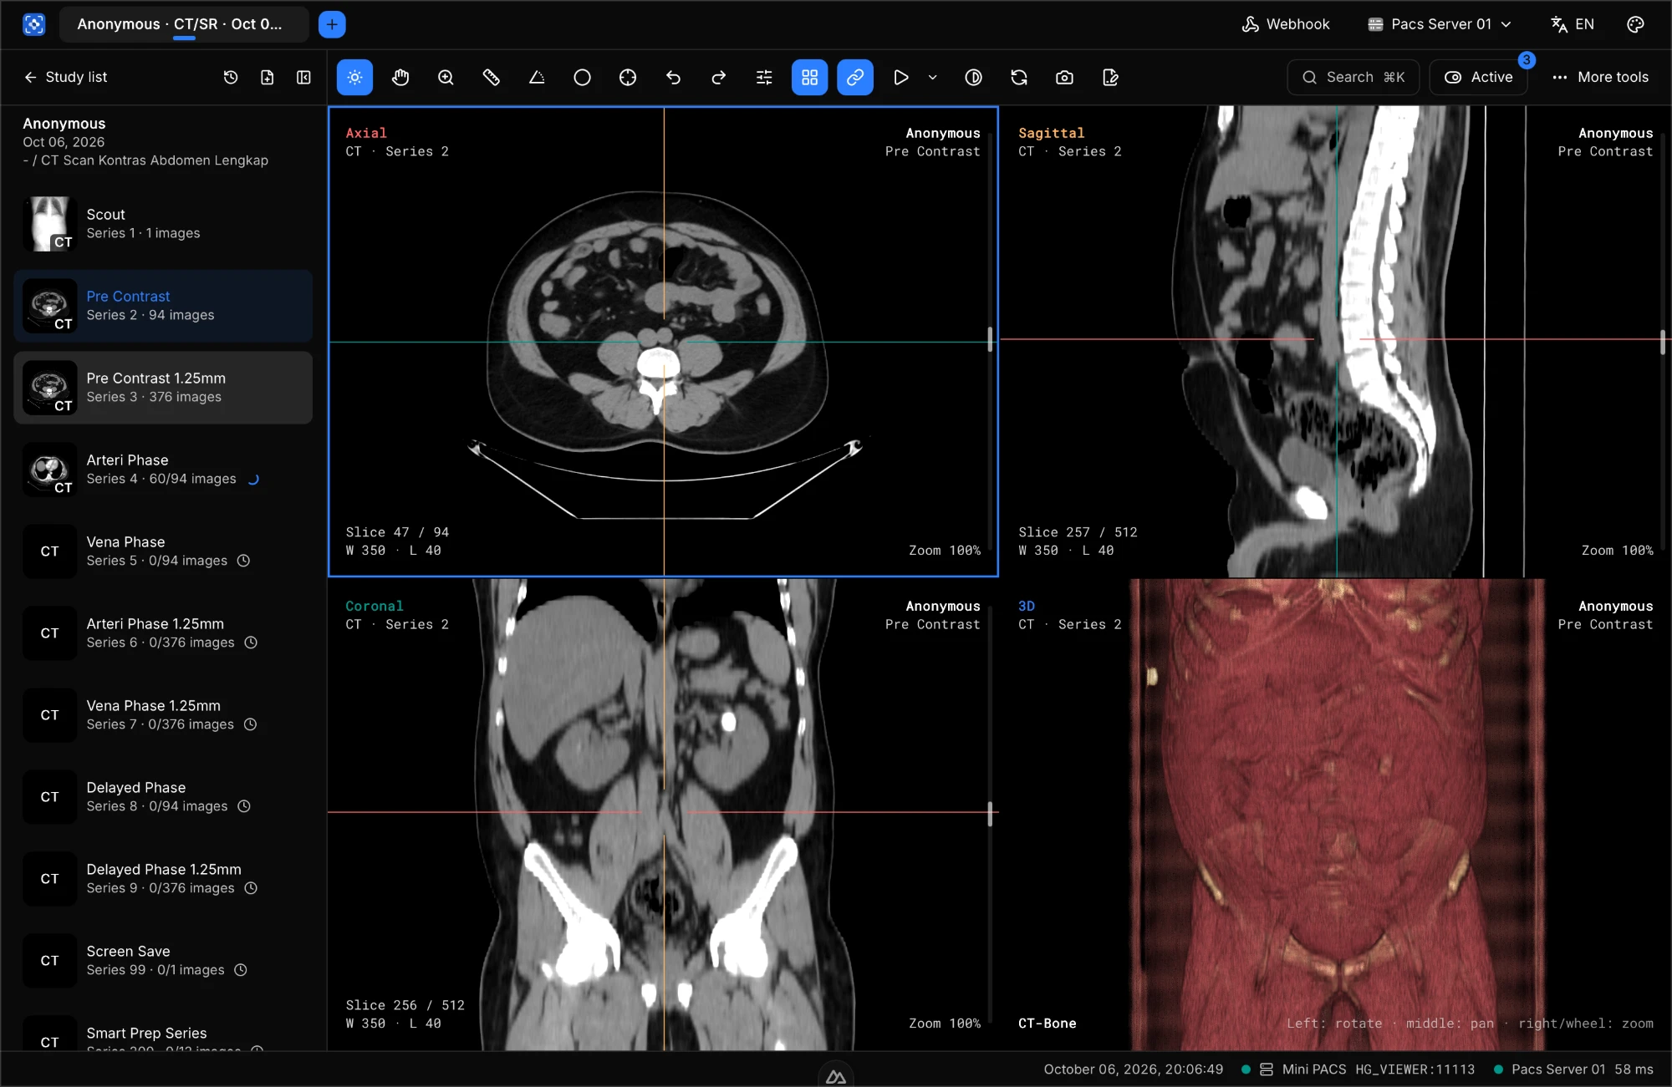
Task: Click the rotate left arrow icon
Action: [673, 77]
